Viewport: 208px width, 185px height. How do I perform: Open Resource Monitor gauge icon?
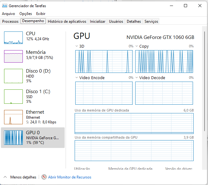(44, 177)
